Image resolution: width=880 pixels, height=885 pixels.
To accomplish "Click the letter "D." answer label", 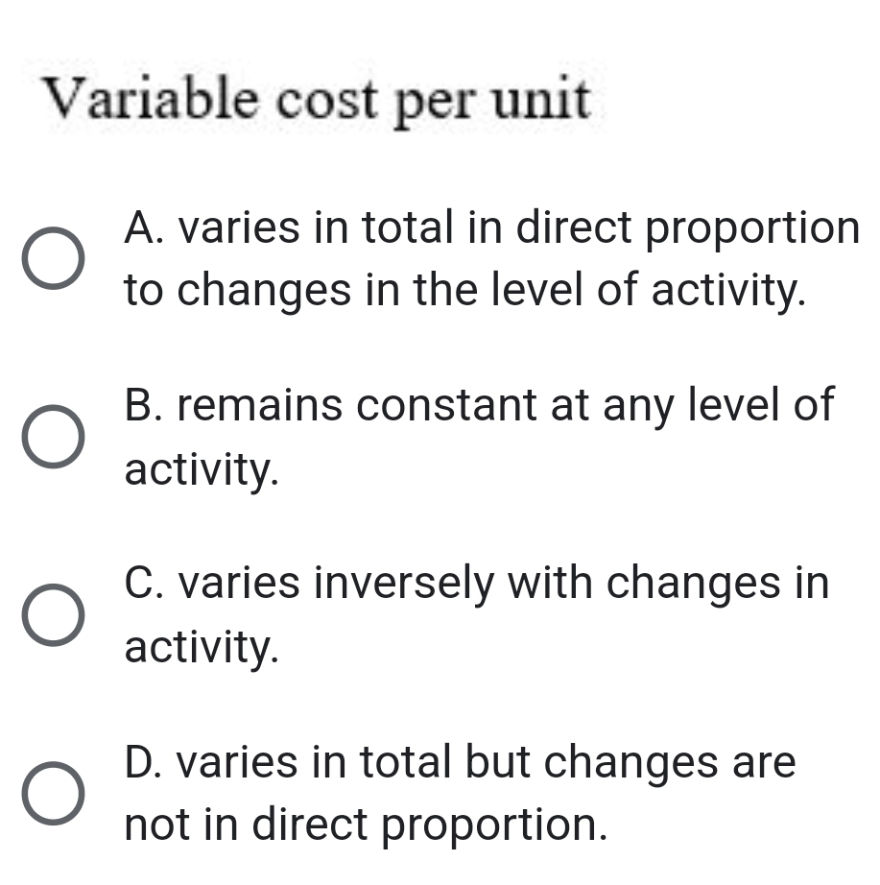I will tap(145, 762).
